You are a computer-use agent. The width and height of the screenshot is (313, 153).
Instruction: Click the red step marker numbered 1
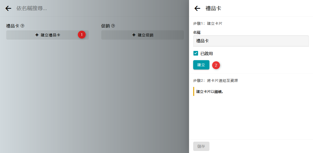[82, 35]
